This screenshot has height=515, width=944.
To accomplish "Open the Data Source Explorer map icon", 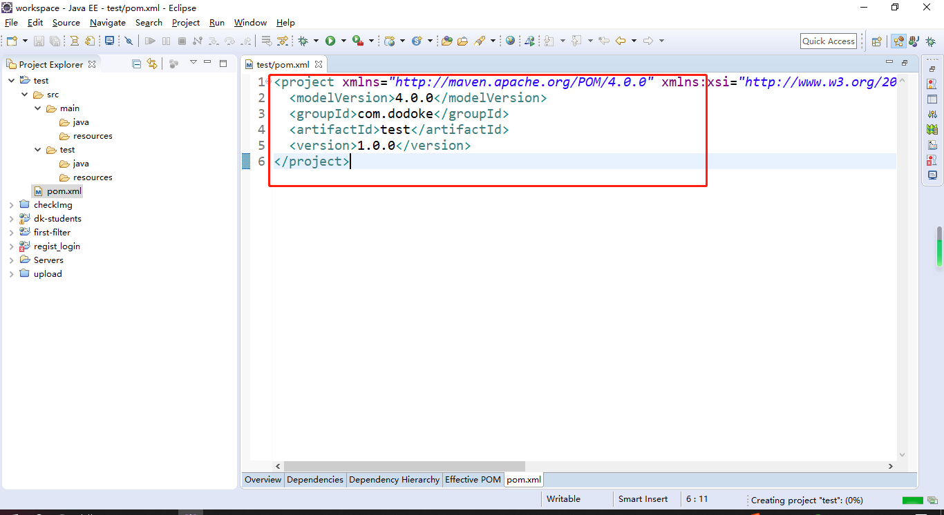I will [932, 130].
